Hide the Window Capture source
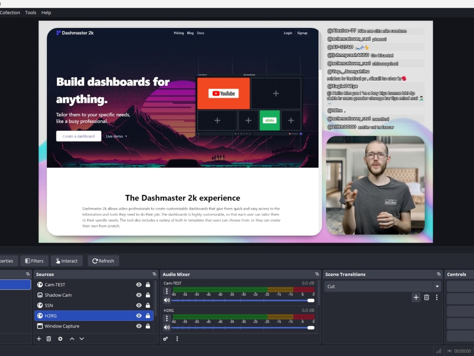Viewport: 474px width, 356px height. pyautogui.click(x=139, y=326)
